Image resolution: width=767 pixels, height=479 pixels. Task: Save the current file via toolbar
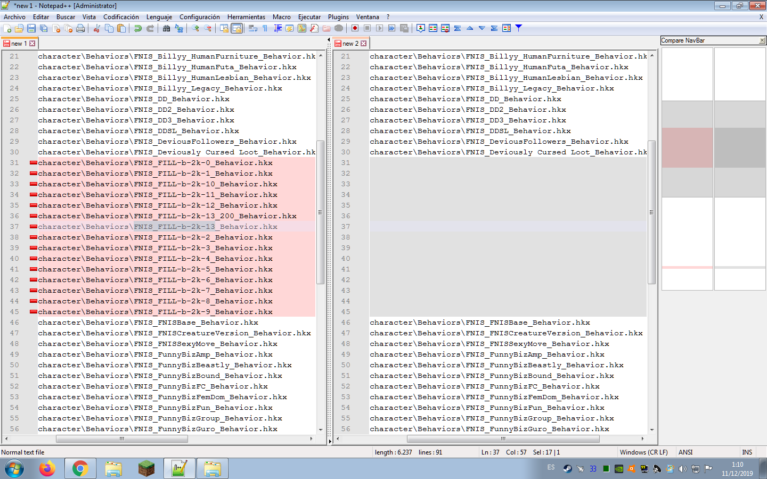tap(31, 28)
